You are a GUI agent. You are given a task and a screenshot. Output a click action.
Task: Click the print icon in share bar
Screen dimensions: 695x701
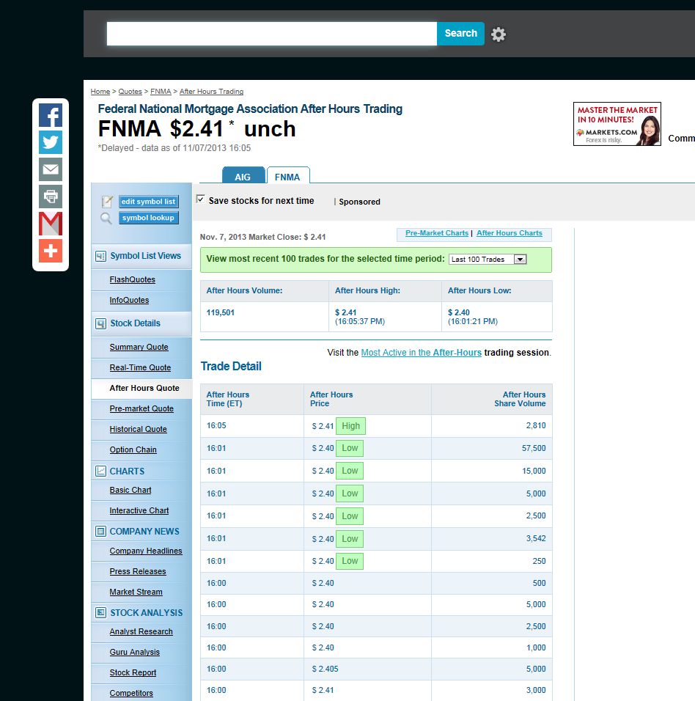[x=51, y=197]
